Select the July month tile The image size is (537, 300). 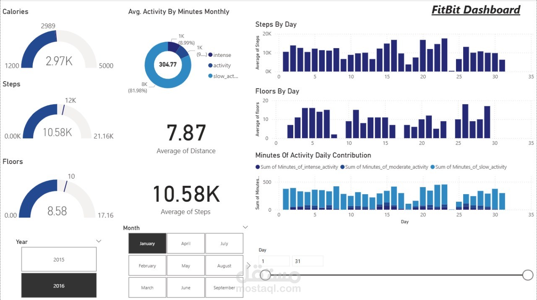[224, 243]
